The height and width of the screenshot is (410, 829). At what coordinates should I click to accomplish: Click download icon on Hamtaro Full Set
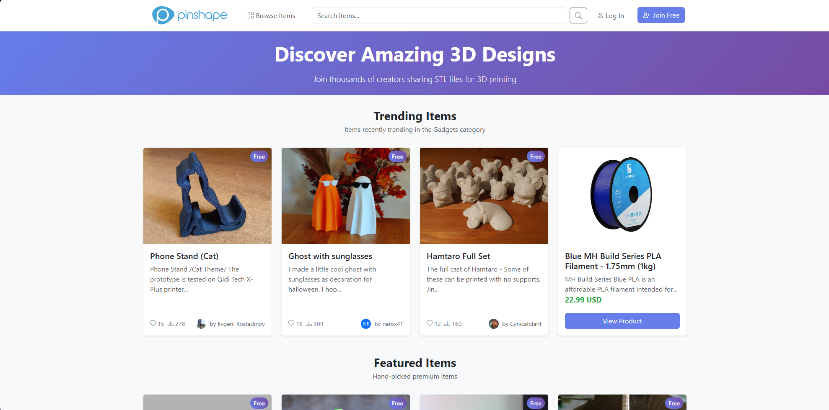tap(447, 323)
